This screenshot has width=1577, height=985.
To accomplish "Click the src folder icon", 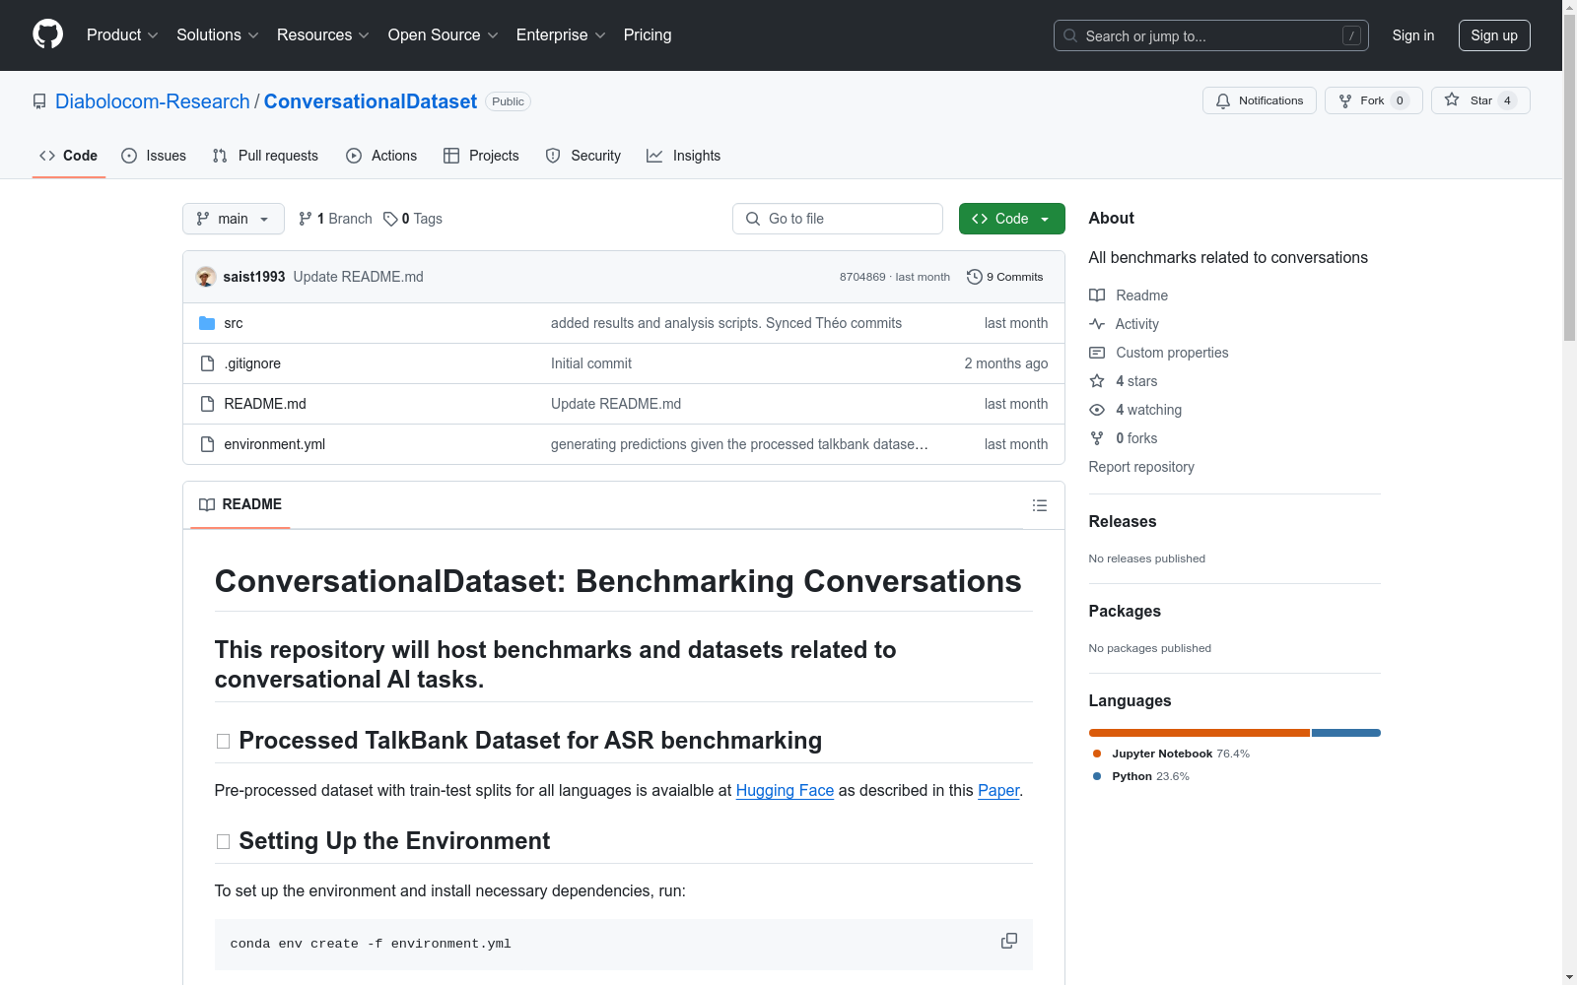I will (207, 323).
